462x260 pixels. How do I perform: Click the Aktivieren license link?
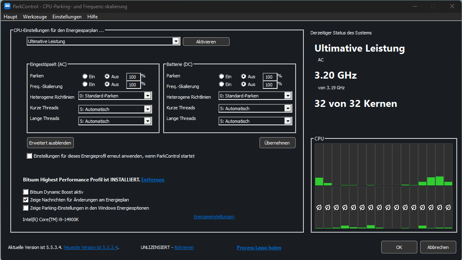184,247
